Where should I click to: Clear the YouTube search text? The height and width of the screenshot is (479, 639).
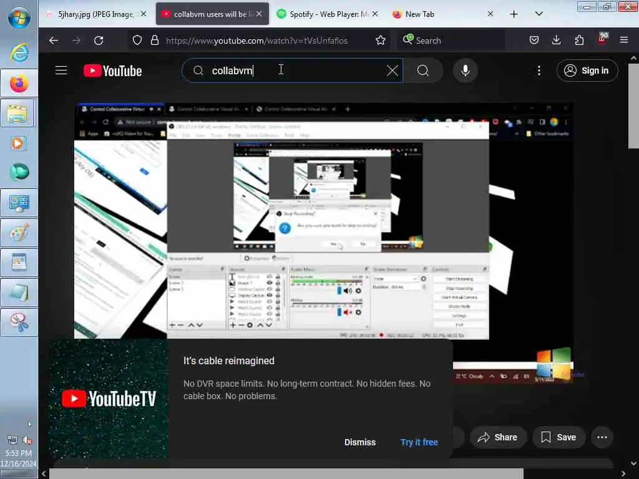point(392,71)
